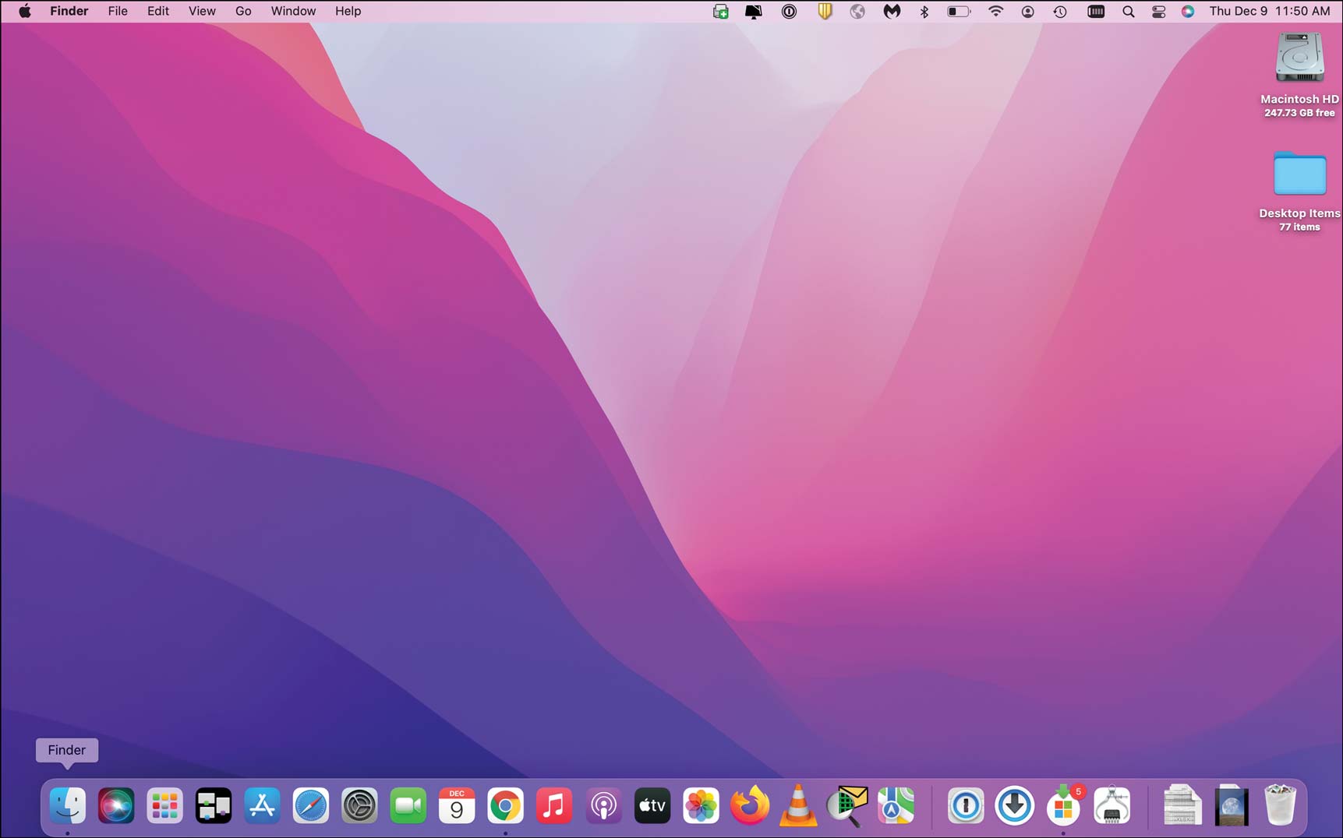Launch Siri from the Dock
This screenshot has width=1343, height=838.
tap(116, 806)
